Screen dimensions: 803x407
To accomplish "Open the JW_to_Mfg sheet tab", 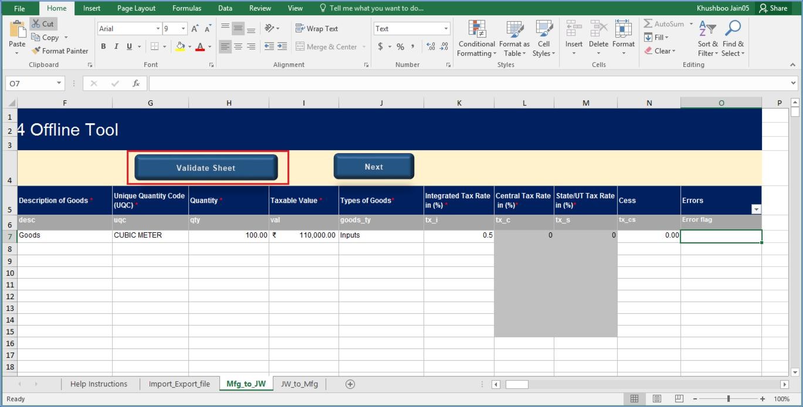I will click(300, 384).
